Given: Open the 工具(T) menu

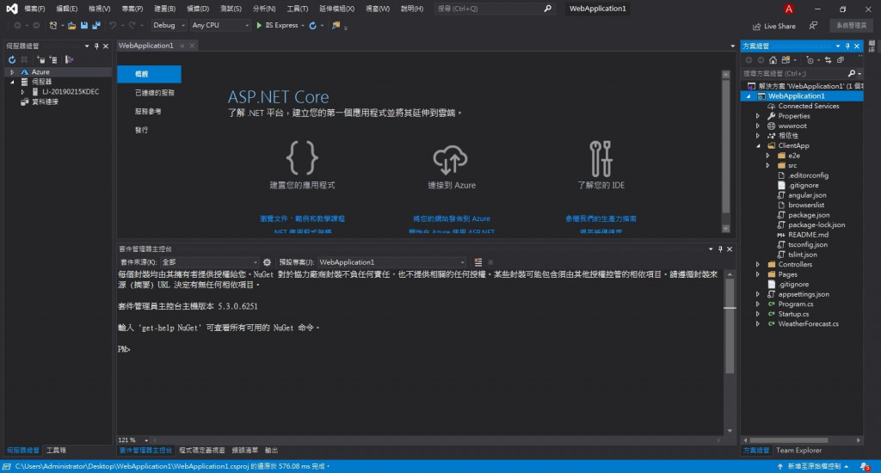Looking at the screenshot, I should [x=297, y=9].
